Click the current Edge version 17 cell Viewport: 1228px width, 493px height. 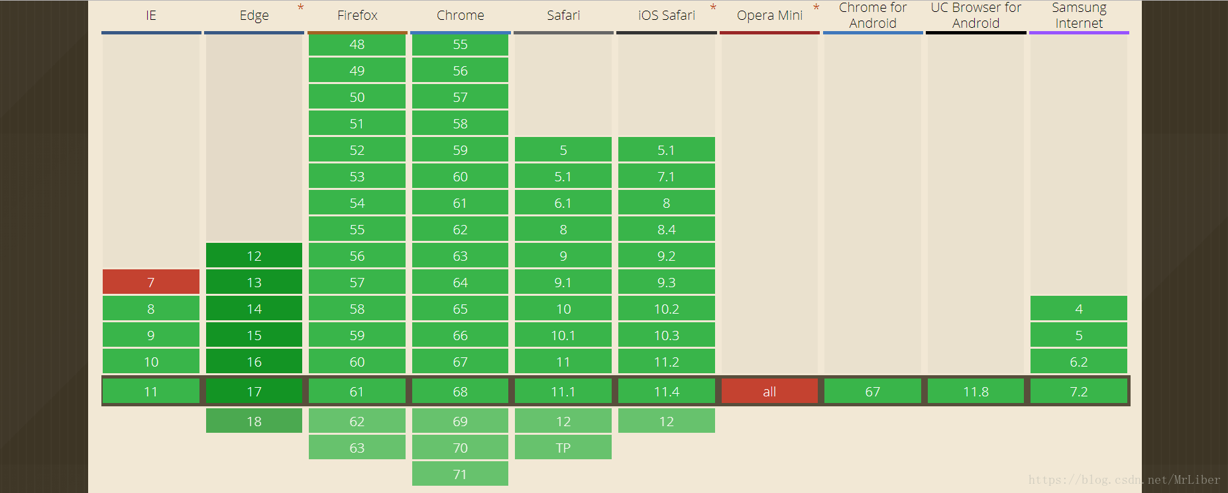tap(254, 391)
